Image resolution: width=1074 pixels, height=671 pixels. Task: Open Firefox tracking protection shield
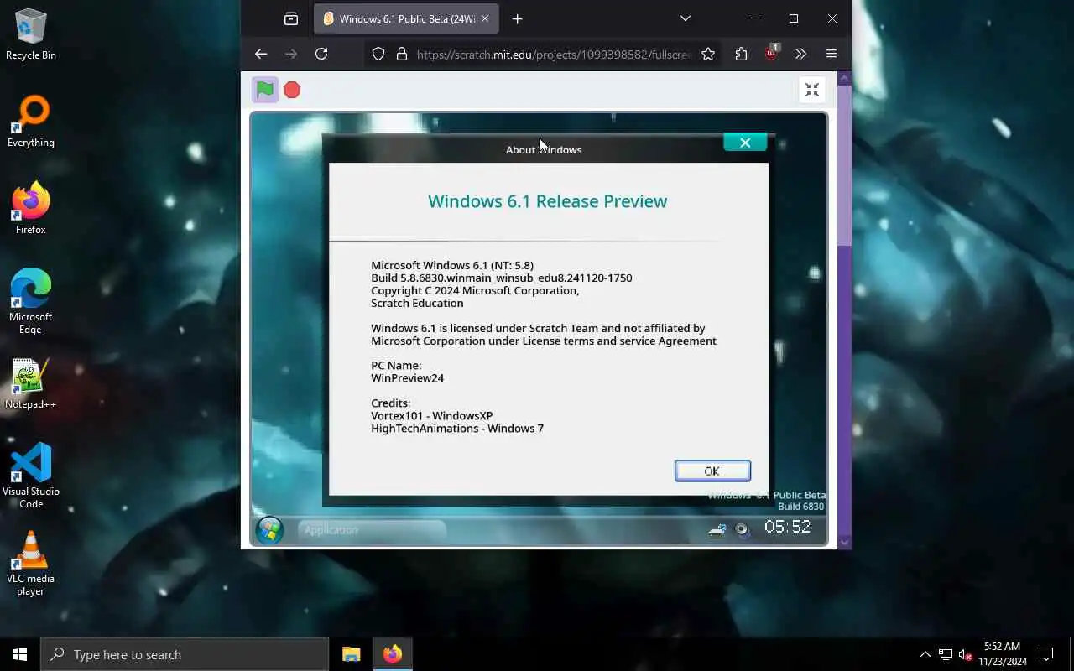[x=378, y=54]
